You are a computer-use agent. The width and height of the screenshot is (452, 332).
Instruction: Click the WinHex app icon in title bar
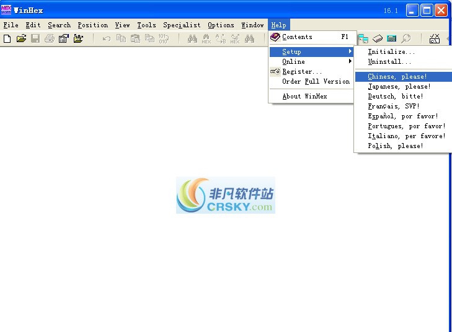[x=6, y=10]
